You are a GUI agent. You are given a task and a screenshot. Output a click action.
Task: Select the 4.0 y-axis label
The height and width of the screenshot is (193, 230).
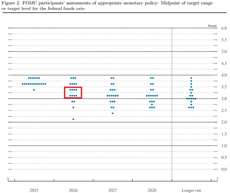point(224,75)
